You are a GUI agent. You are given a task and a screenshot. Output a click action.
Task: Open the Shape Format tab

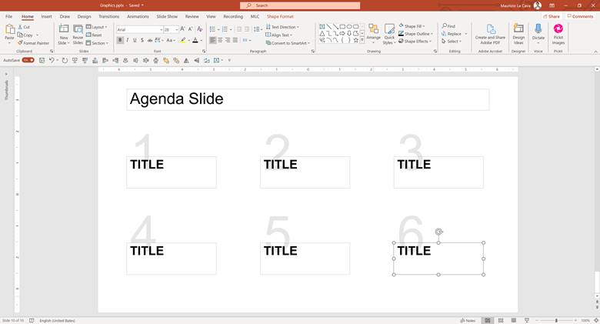point(280,16)
